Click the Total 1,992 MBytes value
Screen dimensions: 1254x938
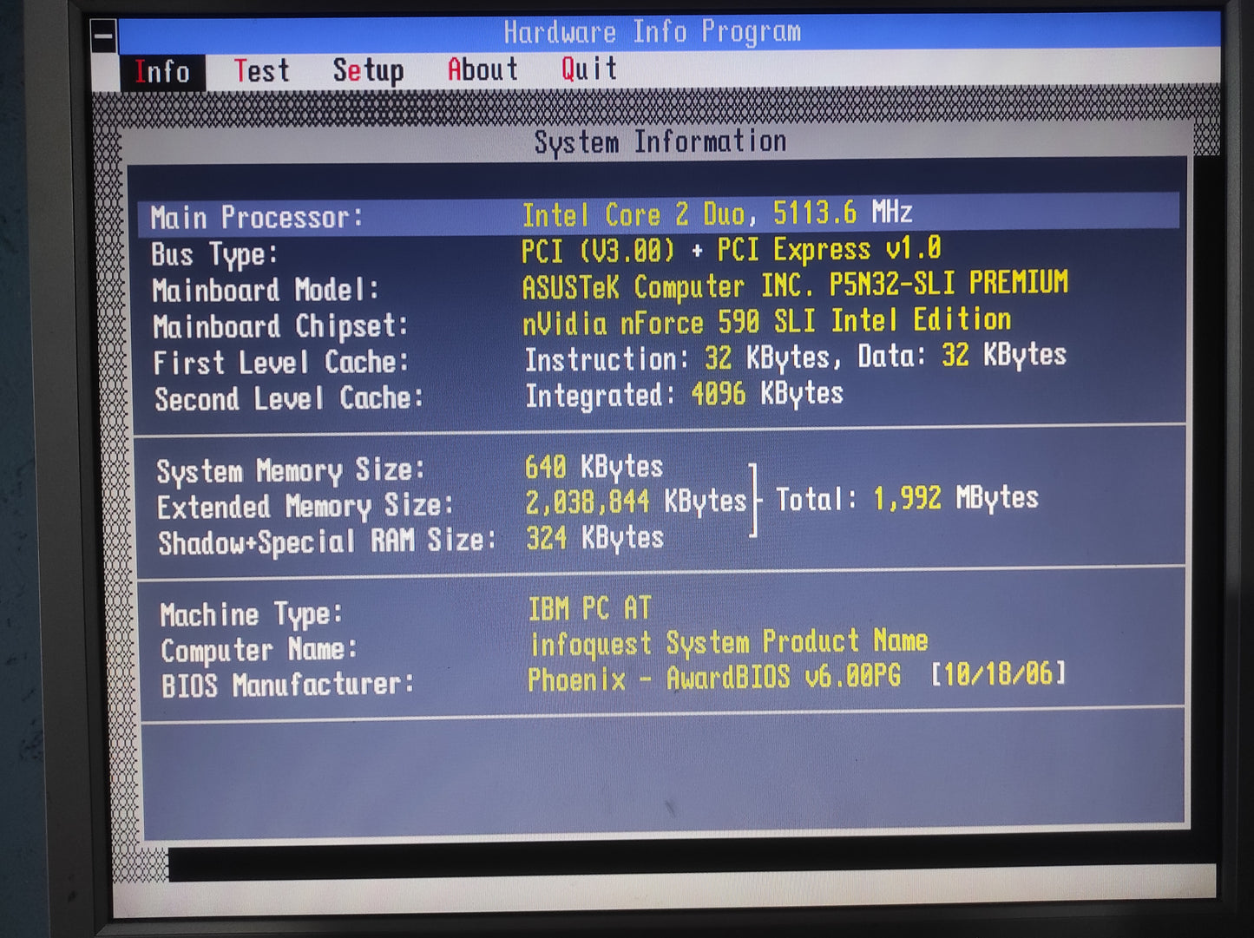point(907,498)
